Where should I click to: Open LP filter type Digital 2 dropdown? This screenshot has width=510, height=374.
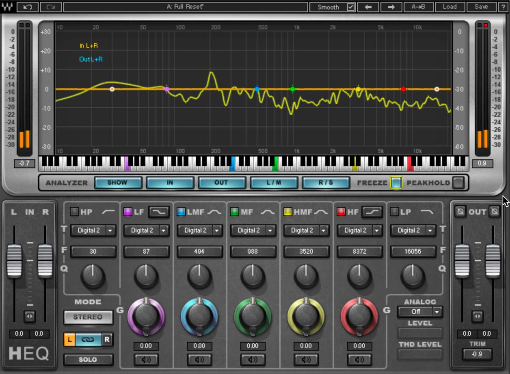click(413, 230)
